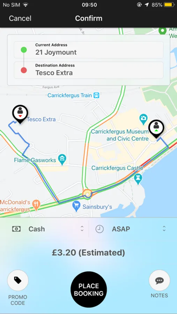Edit the Destination Address Tesco Extra field

tap(89, 70)
